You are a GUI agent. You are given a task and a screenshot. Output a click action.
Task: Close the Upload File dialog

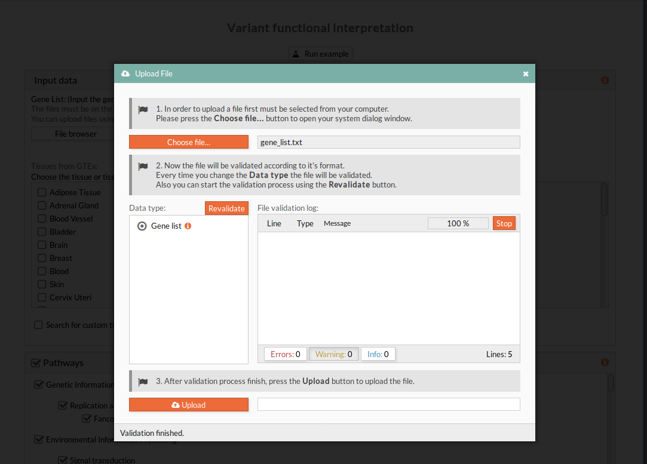(526, 74)
